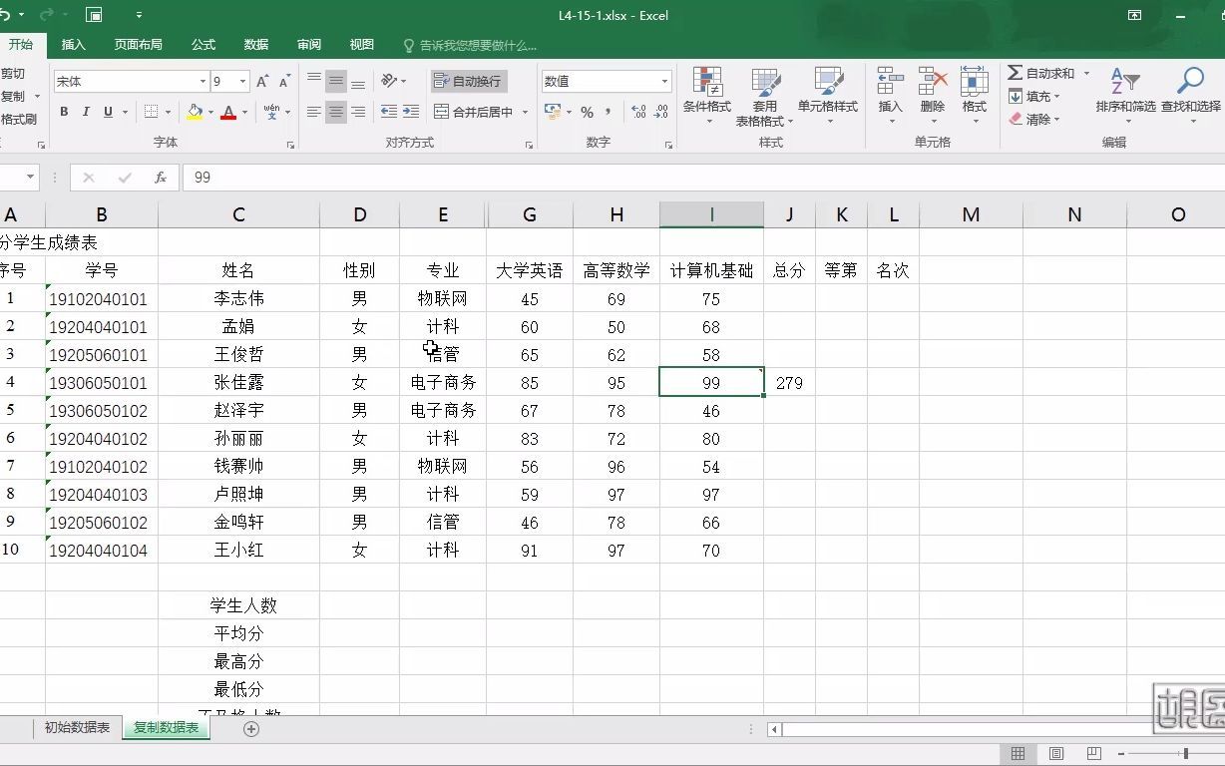
Task: Increase decimal places
Action: tap(638, 112)
